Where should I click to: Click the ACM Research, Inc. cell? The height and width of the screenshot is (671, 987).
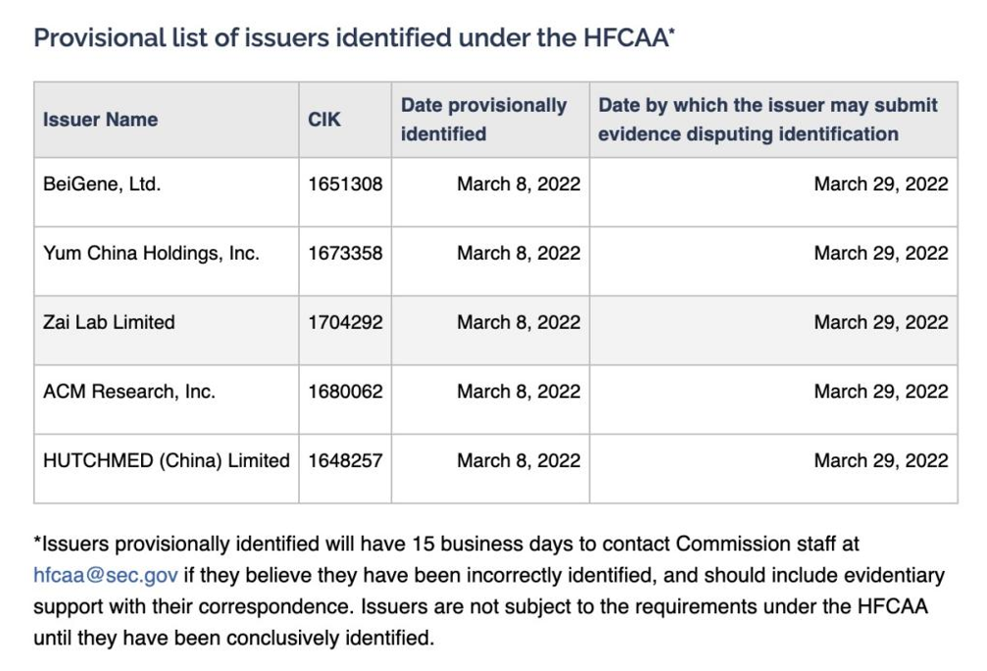[129, 391]
